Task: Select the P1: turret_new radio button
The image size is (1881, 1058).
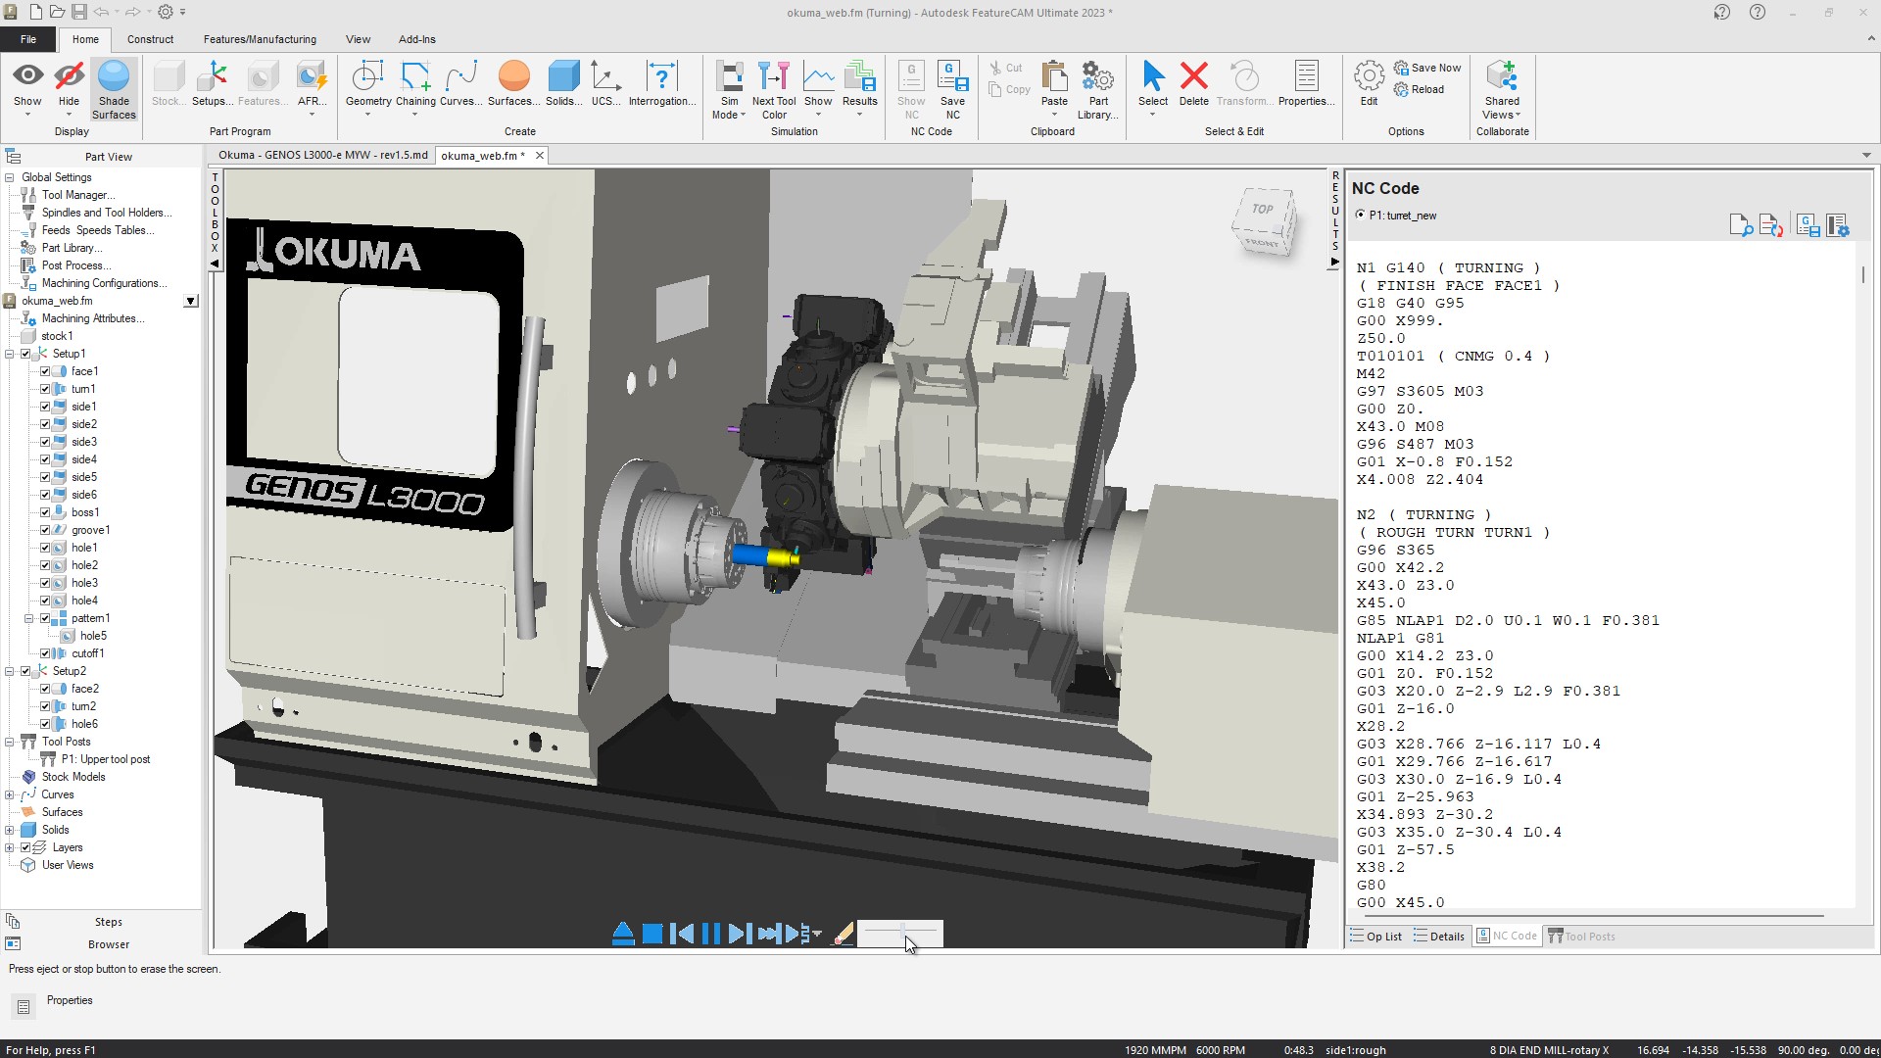Action: click(1360, 215)
